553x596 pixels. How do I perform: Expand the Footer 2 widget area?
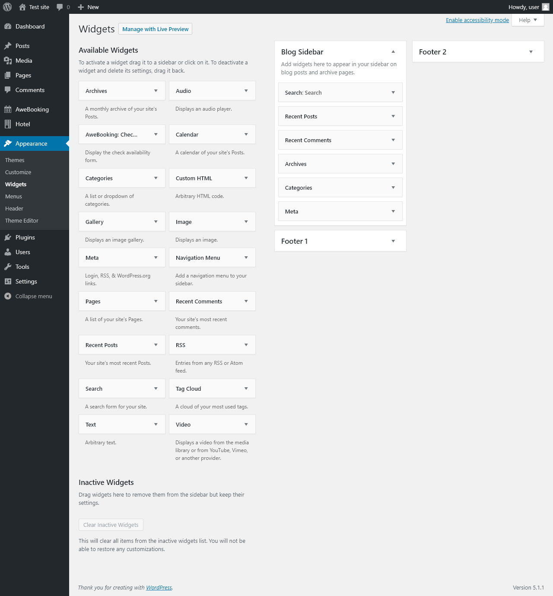point(531,52)
